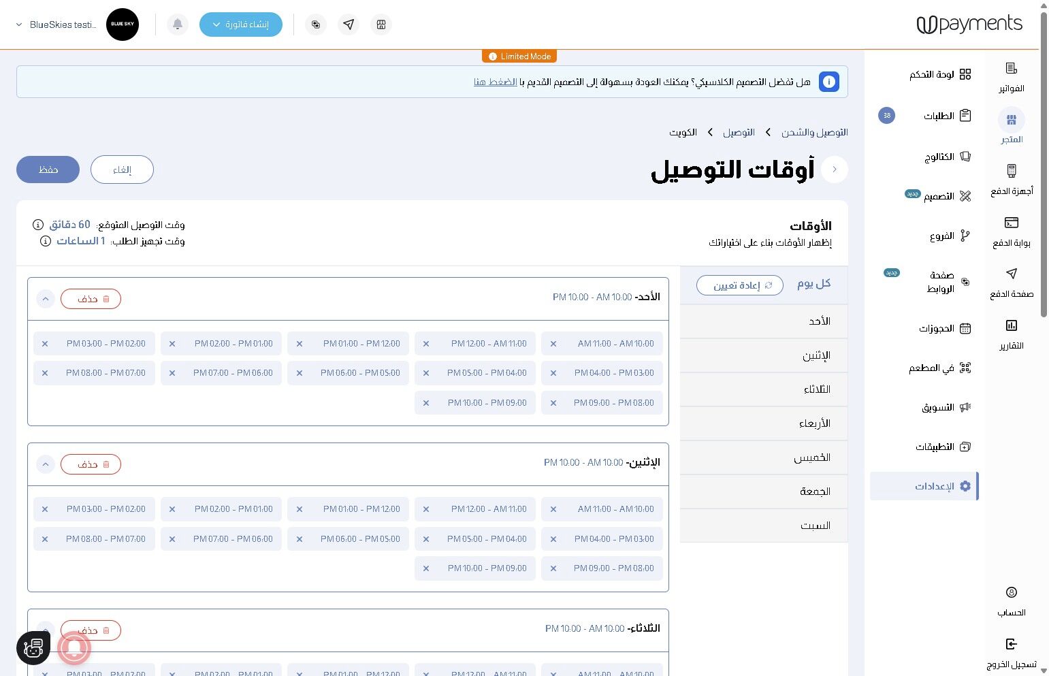Click the حفظ save button
The height and width of the screenshot is (676, 1049).
click(48, 170)
